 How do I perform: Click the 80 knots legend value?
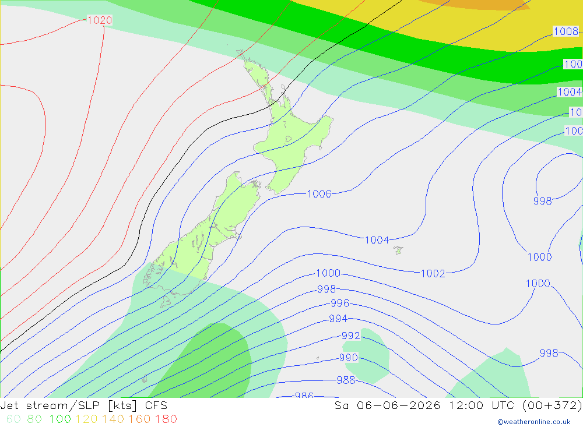34,419
